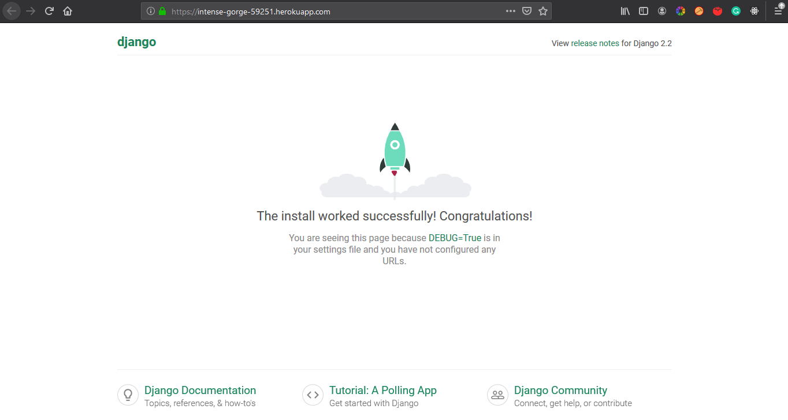The width and height of the screenshot is (788, 420).
Task: Click 'Topics, references, & how-to's' text
Action: point(200,403)
